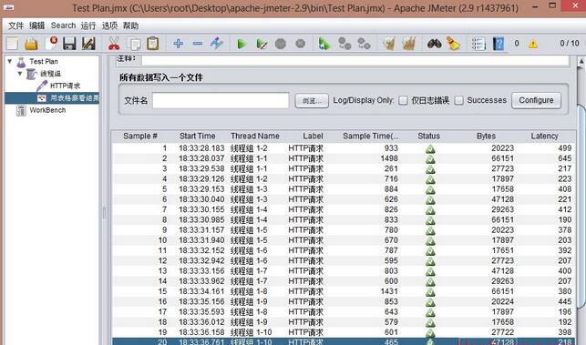Viewport: 586px width, 345px height.
Task: Cut selection with the scissors icon
Action: click(x=114, y=44)
